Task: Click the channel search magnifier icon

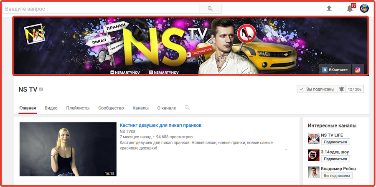Action: pyautogui.click(x=187, y=108)
